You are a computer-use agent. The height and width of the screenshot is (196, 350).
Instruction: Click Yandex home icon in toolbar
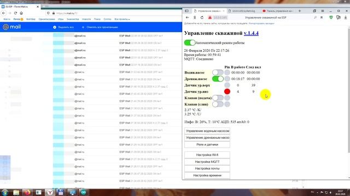pyautogui.click(x=195, y=17)
